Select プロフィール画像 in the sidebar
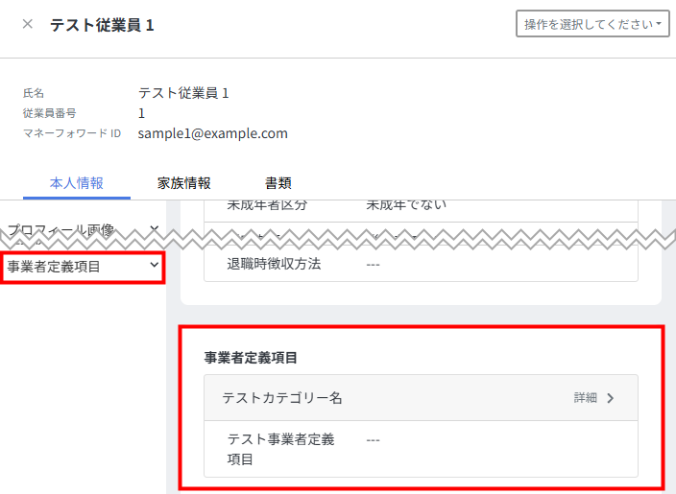The image size is (676, 494). pyautogui.click(x=60, y=229)
